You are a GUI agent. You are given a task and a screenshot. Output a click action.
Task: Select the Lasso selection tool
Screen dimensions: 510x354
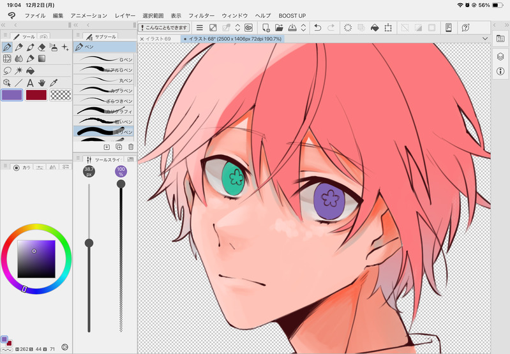coord(7,71)
